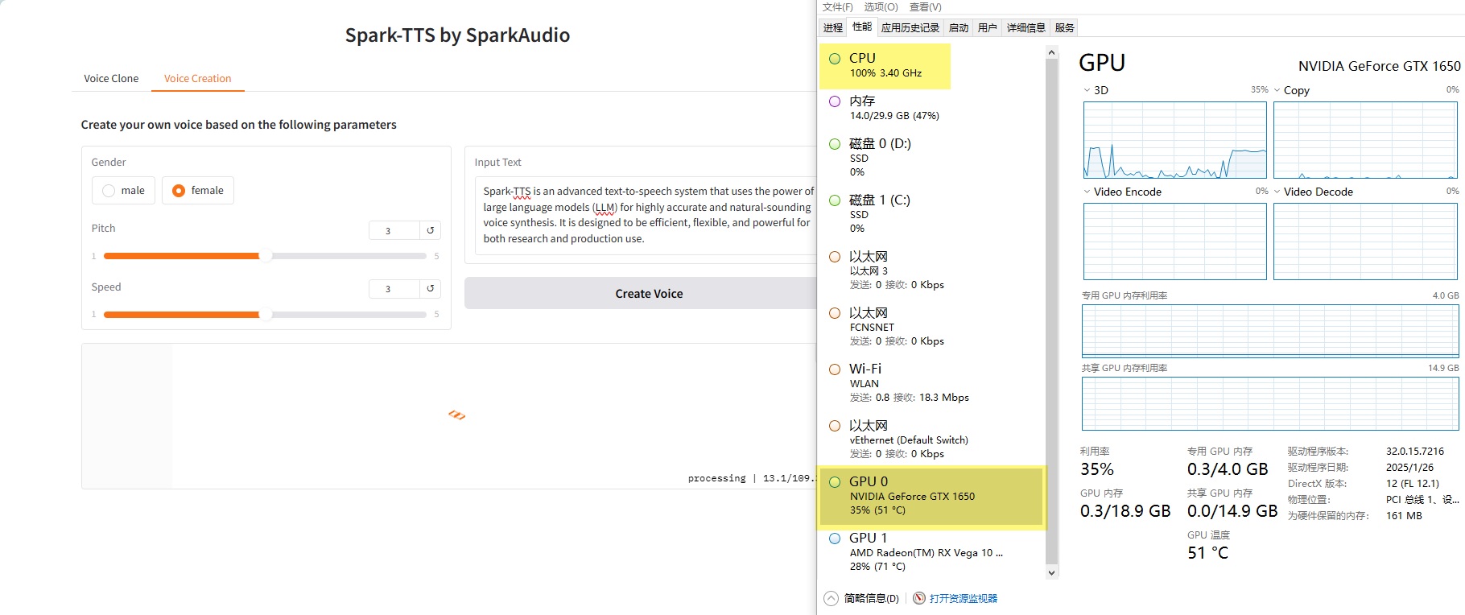Viewport: 1465px width, 615px height.
Task: Click the Create Voice button
Action: (641, 294)
